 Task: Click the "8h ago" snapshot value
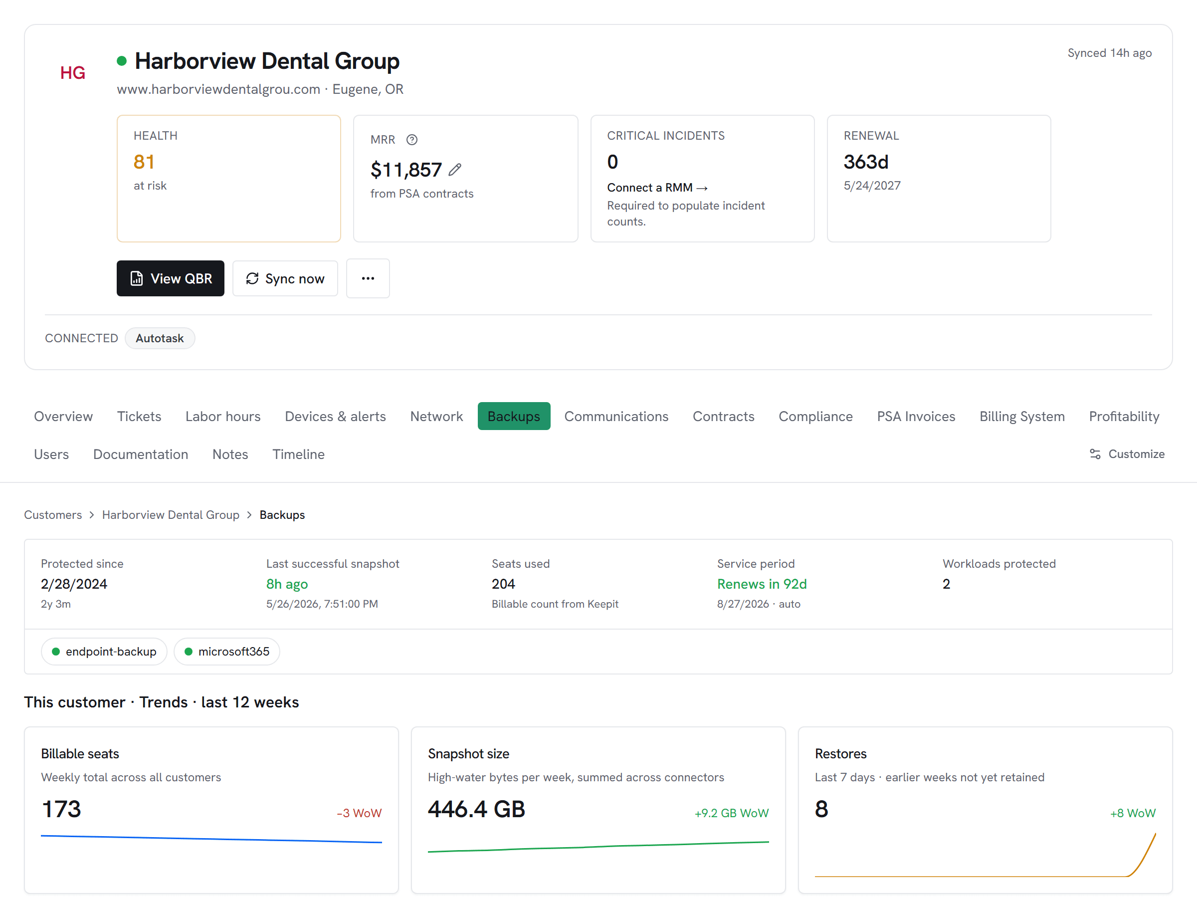[x=287, y=584]
